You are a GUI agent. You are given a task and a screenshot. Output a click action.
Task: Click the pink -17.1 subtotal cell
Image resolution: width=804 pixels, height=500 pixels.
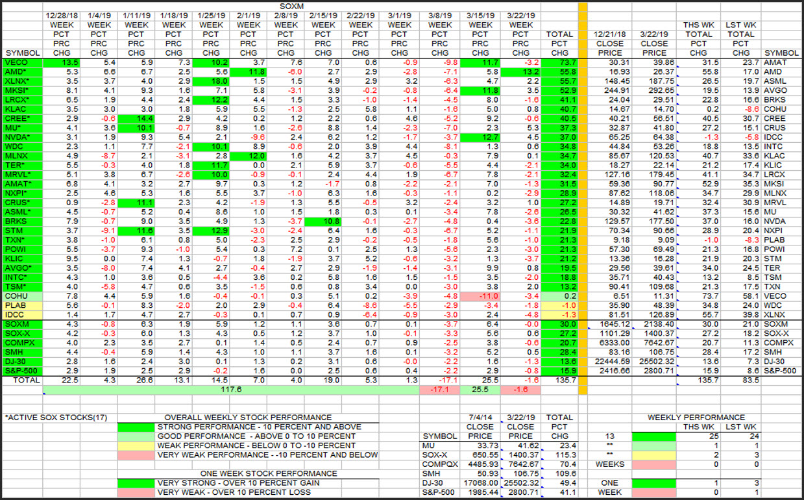pos(440,390)
